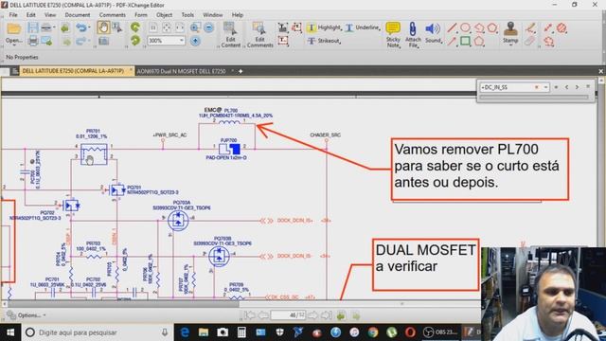606x341 pixels.
Task: Open the search box options dropdown arrow
Action: (x=545, y=87)
